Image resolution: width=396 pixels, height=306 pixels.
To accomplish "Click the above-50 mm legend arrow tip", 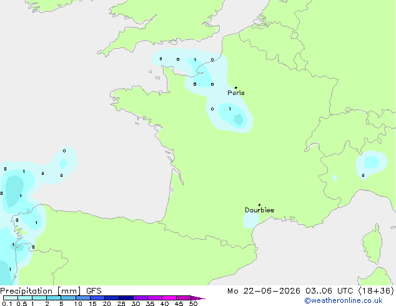I will tap(198, 299).
